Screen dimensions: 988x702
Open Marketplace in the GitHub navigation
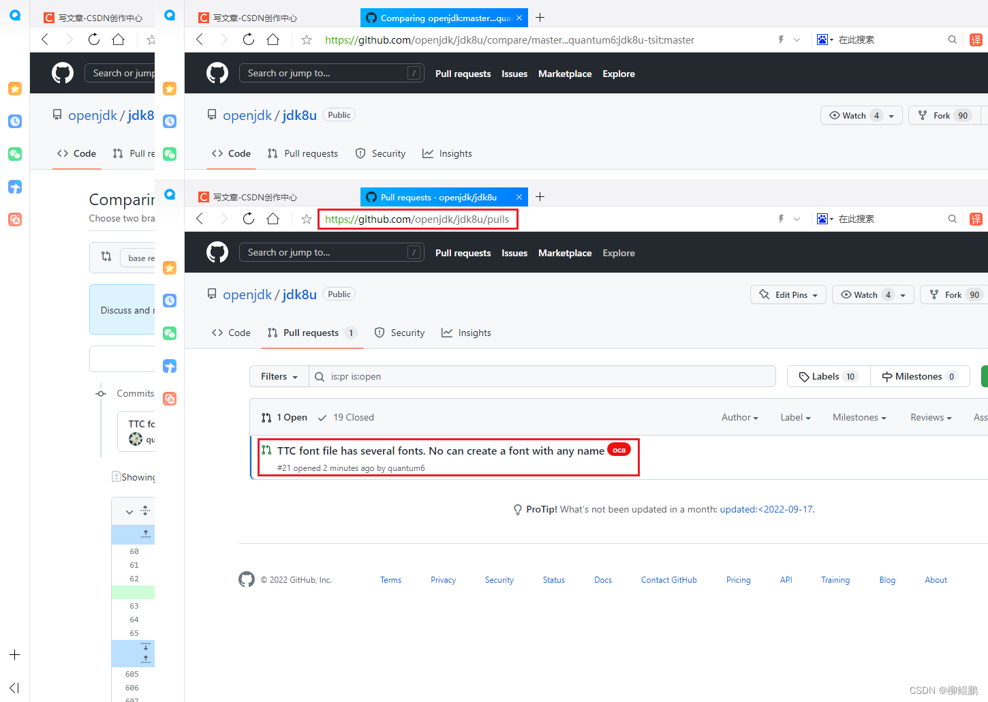tap(565, 253)
